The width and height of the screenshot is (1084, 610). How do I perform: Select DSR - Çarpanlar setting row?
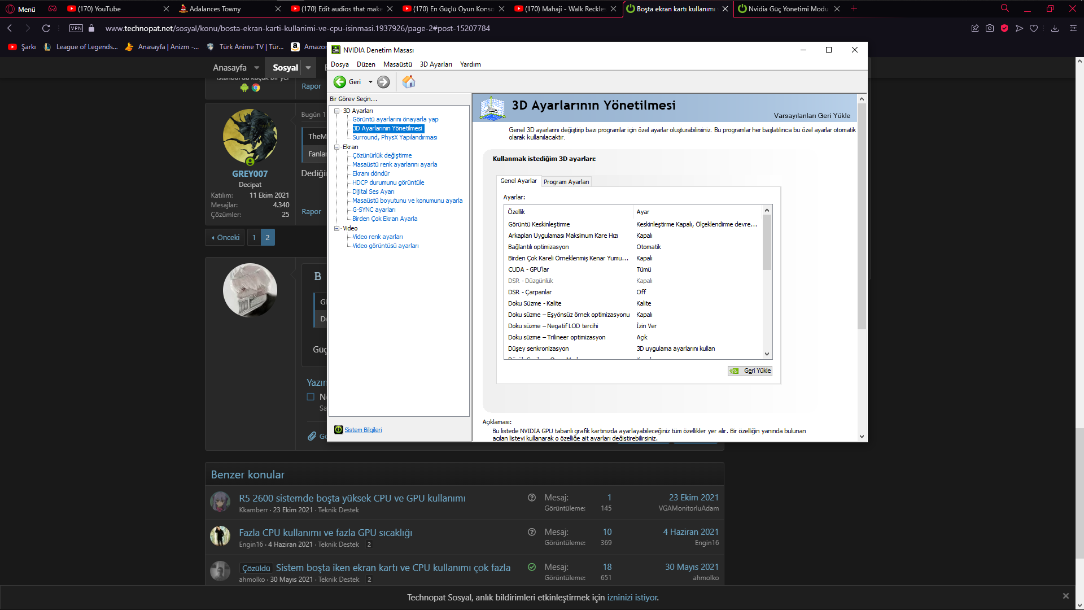click(633, 292)
